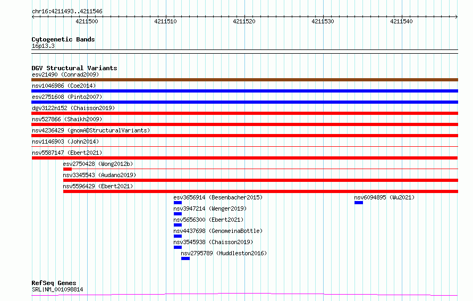The width and height of the screenshot is (473, 301).
Task: Click the red nsv4236429 variant bar
Action: point(244,136)
